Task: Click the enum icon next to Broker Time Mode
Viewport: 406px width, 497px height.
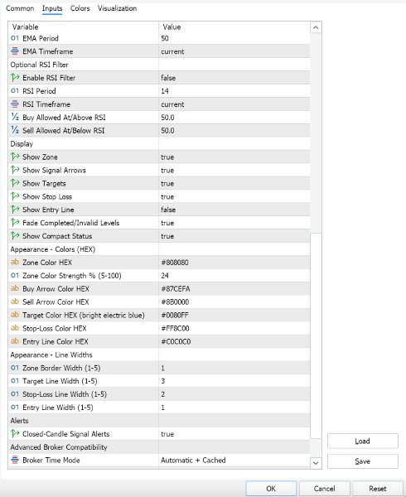Action: point(15,460)
